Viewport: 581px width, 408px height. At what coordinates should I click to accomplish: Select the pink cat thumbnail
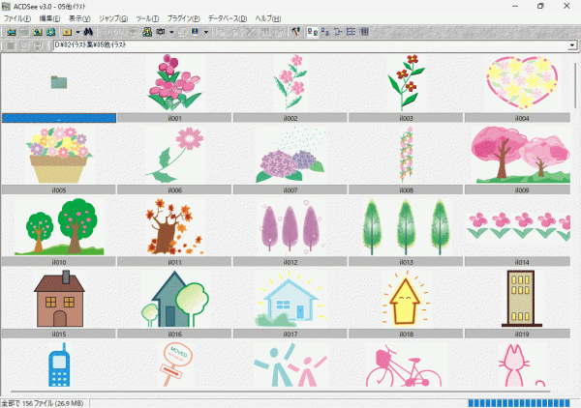522,364
